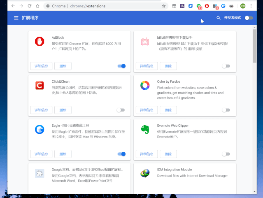Bookmark this page with the star icon
The width and height of the screenshot is (263, 198).
click(164, 6)
